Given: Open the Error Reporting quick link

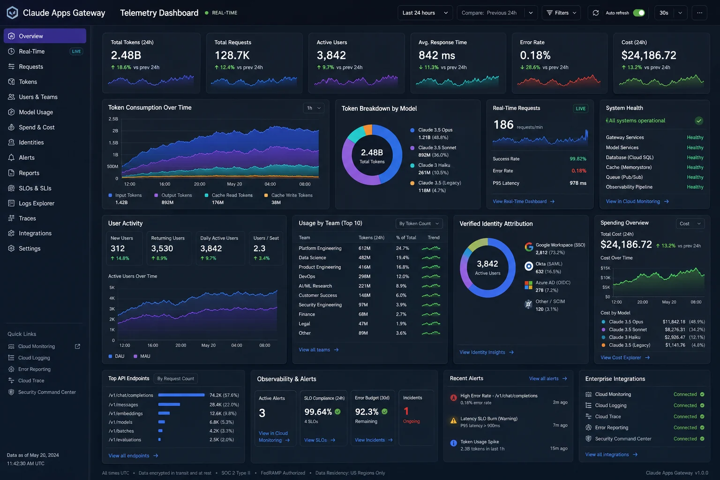Looking at the screenshot, I should point(34,369).
